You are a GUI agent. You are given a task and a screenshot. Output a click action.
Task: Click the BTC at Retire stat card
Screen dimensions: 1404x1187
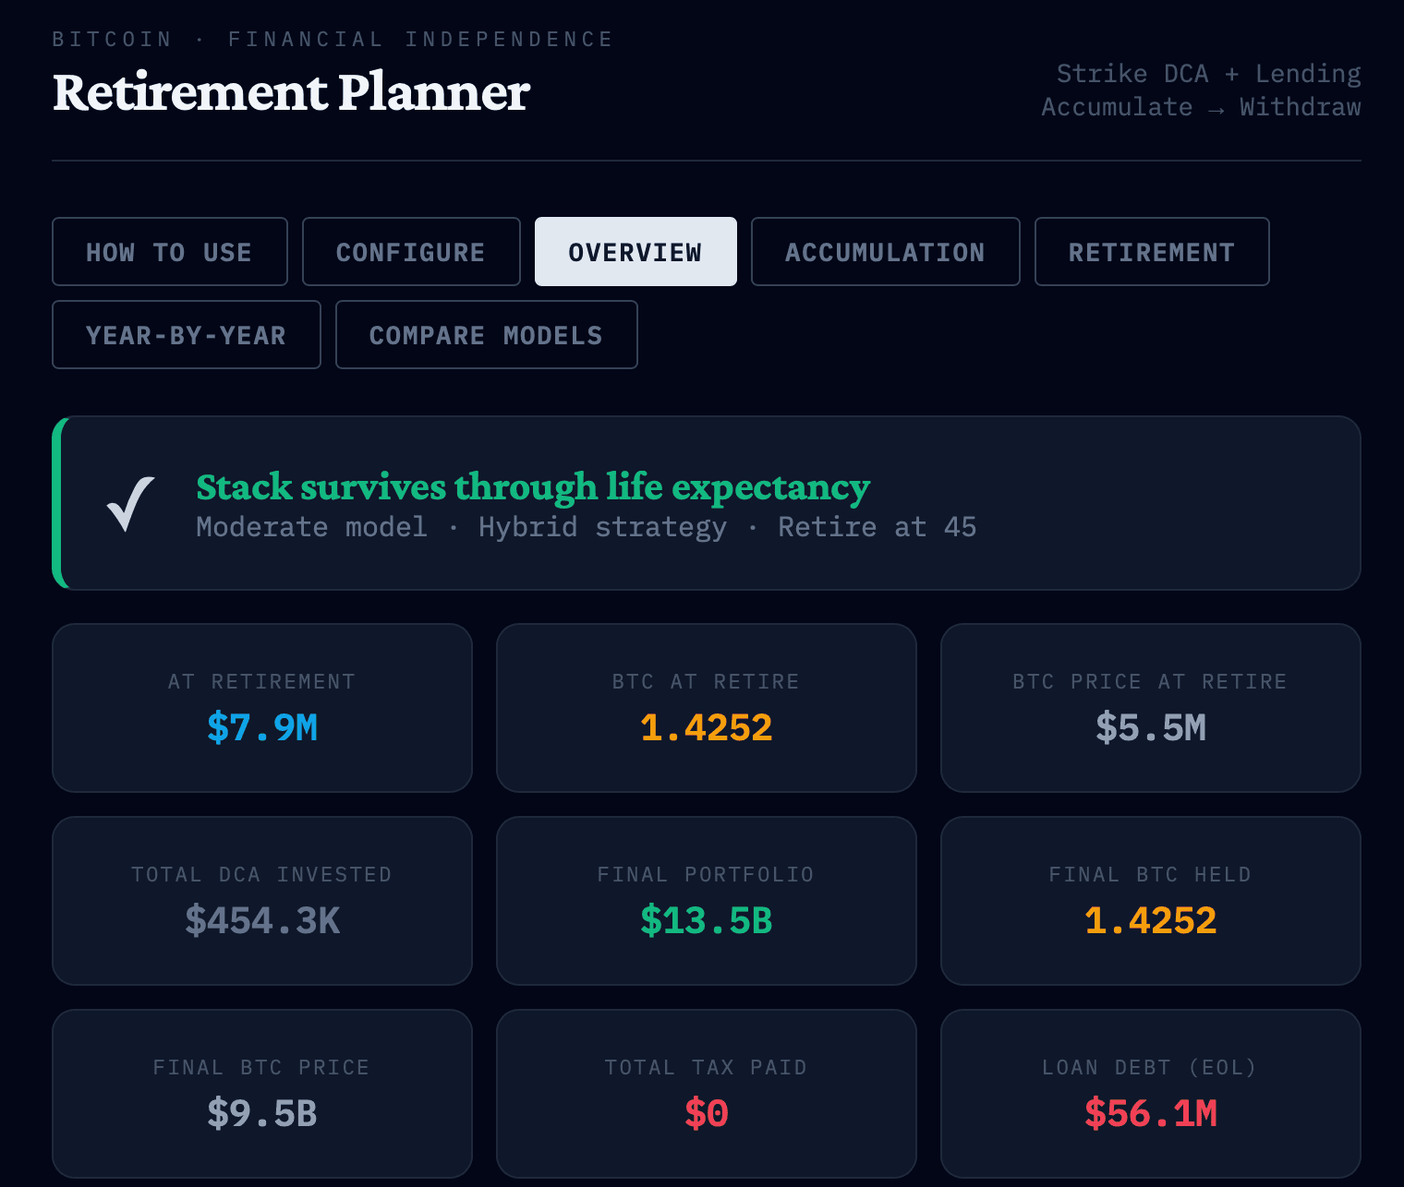(x=706, y=708)
